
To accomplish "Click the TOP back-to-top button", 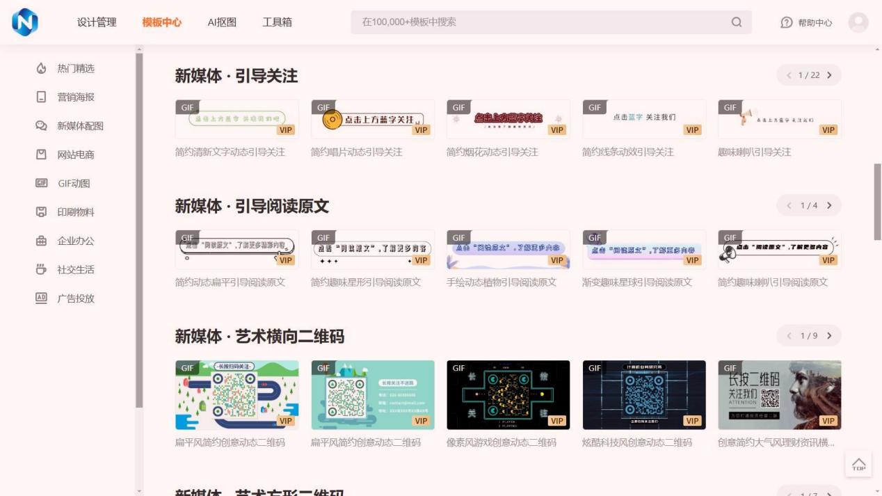I will 858,464.
